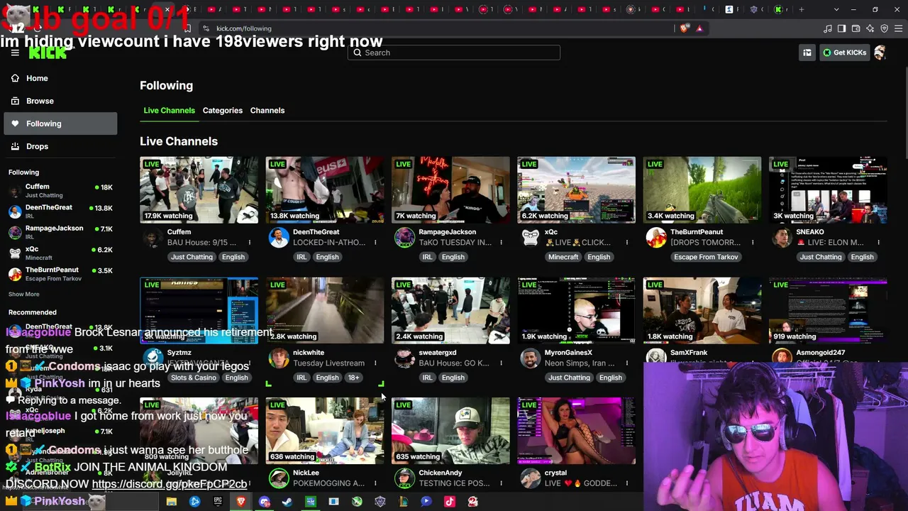908x511 pixels.
Task: Open options menu for sweatergxd card
Action: (501, 363)
